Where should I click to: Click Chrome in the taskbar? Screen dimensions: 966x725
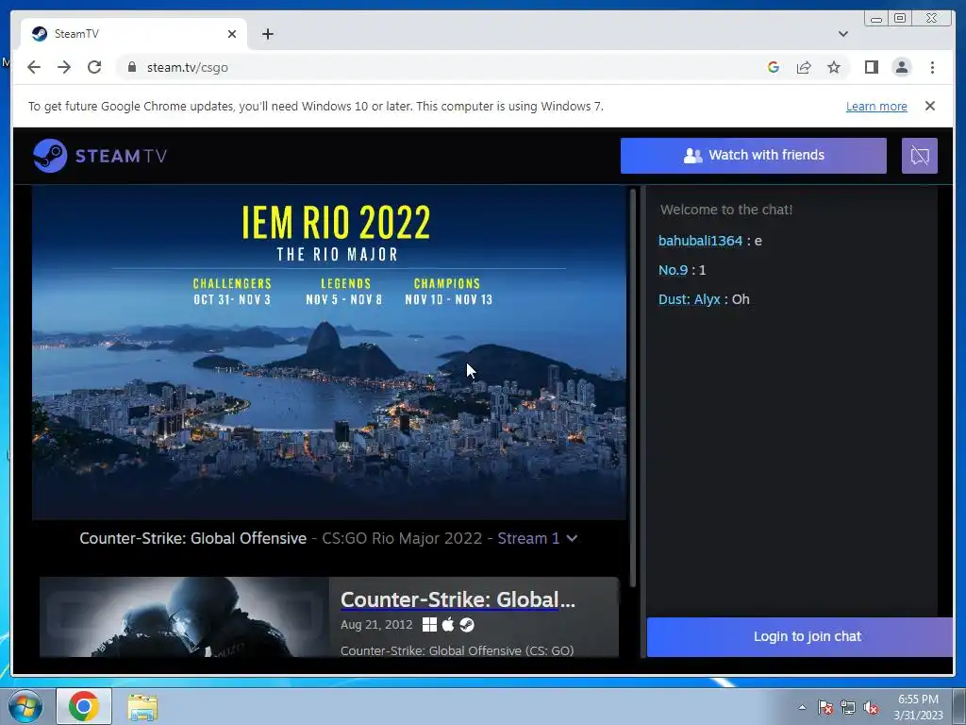(84, 706)
